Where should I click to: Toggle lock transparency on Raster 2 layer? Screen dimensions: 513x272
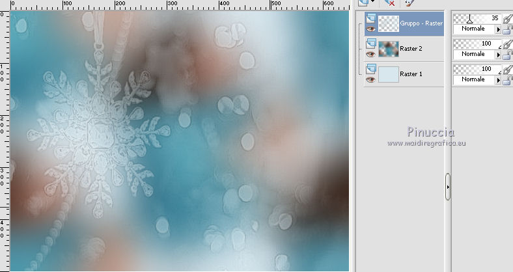point(507,55)
